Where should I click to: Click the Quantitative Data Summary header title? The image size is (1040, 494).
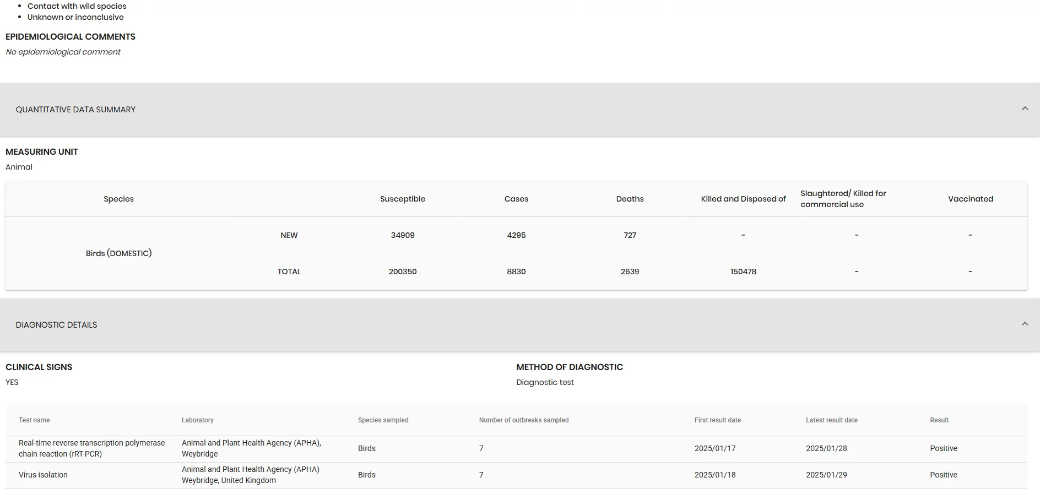pyautogui.click(x=75, y=110)
